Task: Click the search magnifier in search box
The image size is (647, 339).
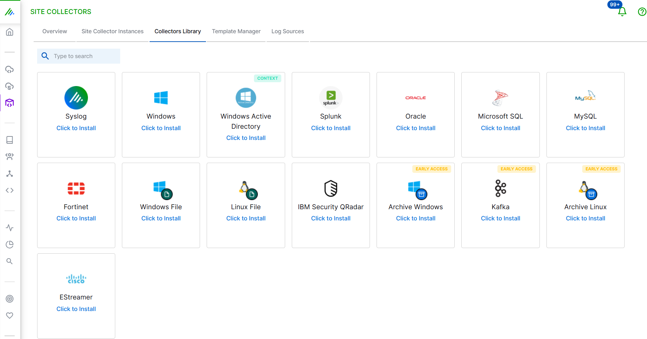Action: [x=45, y=56]
